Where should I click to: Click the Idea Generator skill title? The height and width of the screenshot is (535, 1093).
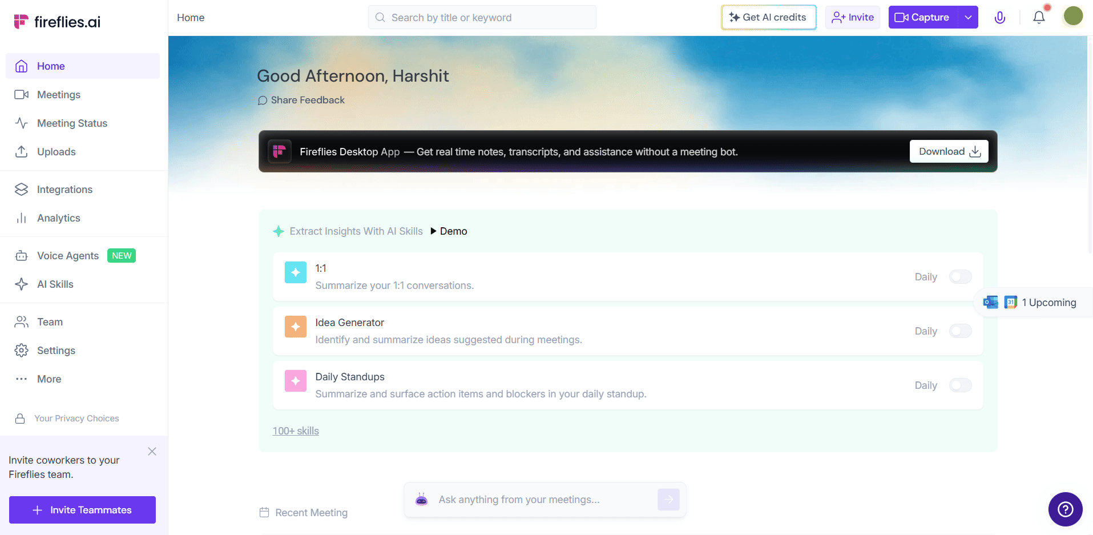tap(350, 323)
